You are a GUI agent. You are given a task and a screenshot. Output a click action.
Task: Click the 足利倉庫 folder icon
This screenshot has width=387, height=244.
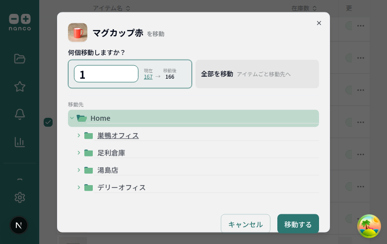click(88, 153)
